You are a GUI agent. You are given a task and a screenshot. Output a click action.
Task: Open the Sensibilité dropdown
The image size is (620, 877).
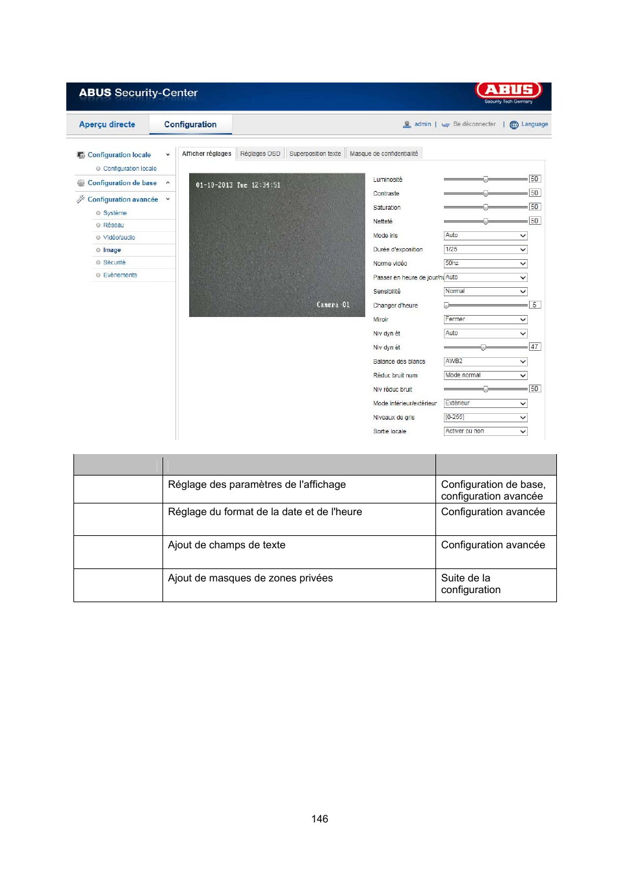click(x=485, y=292)
